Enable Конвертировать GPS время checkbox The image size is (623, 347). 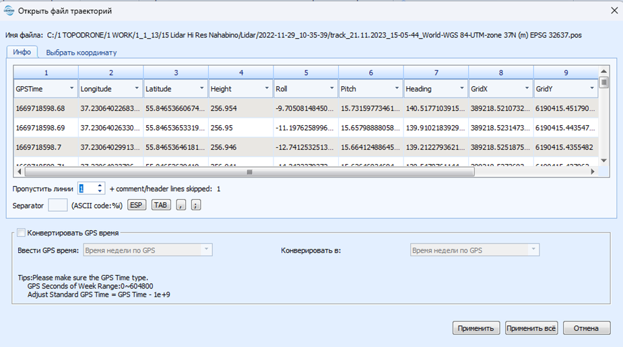tap(22, 233)
